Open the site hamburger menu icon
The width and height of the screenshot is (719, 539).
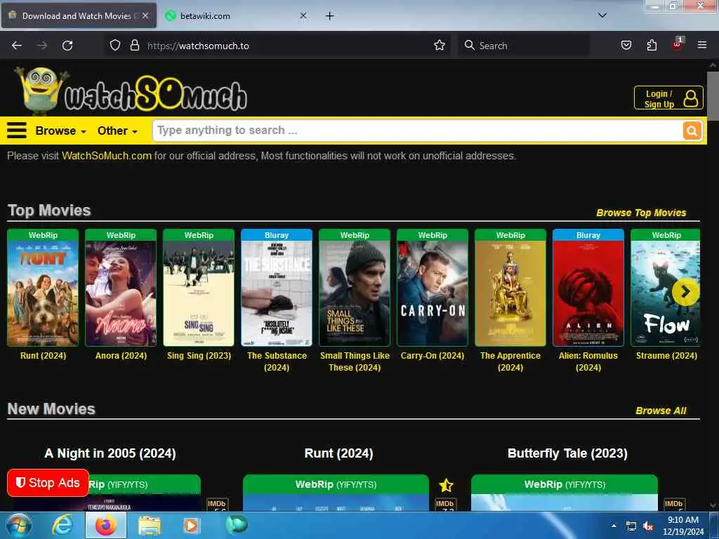pos(17,131)
